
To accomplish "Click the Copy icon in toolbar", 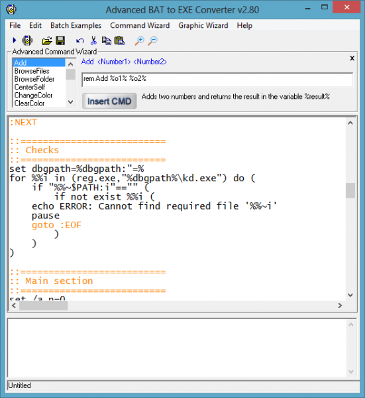I will pos(107,40).
